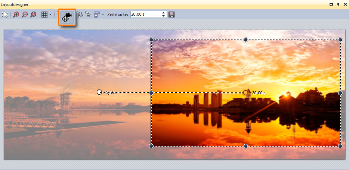
Task: Activate the highlighted camera pan tool
Action: (x=67, y=17)
